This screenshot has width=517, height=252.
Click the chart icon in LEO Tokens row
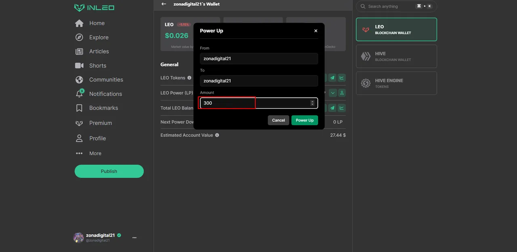[x=342, y=78]
